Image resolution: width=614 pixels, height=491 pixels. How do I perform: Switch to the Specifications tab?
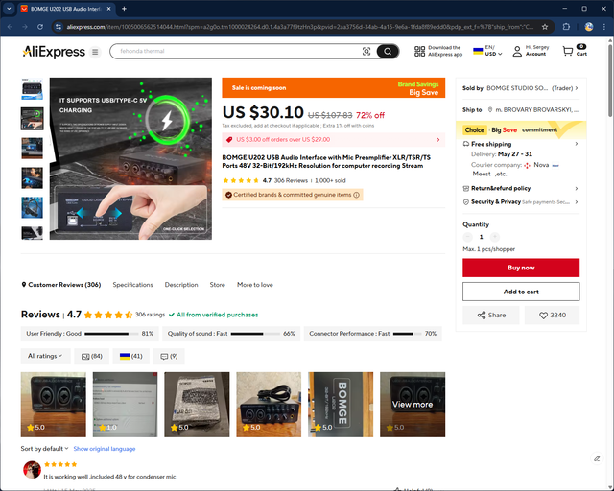click(x=132, y=285)
